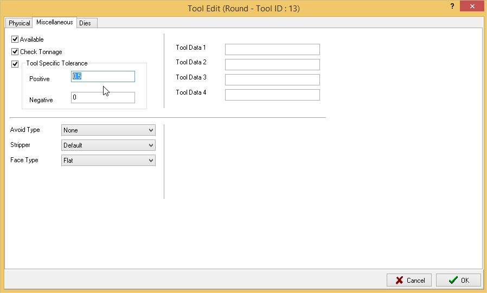This screenshot has width=487, height=293.
Task: Click the Negative tolerance input field
Action: click(102, 98)
